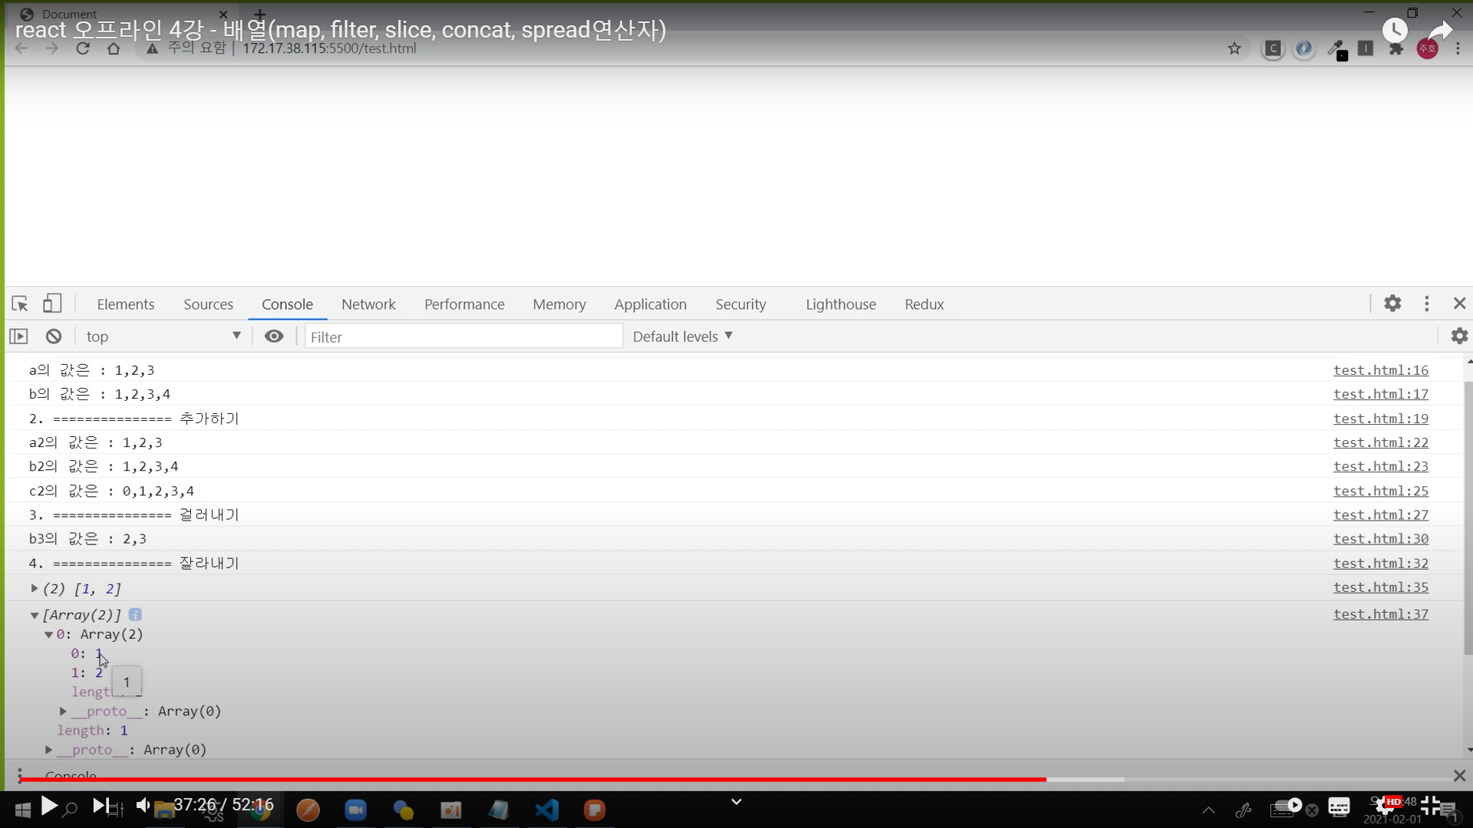Switch to the Sources tab
The image size is (1473, 828).
tap(208, 304)
